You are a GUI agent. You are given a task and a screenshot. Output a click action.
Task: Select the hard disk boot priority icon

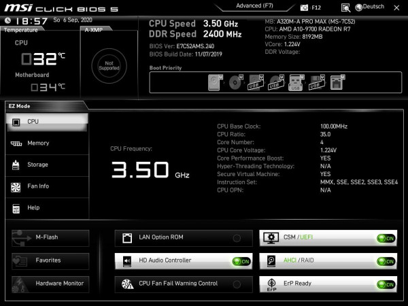216,82
